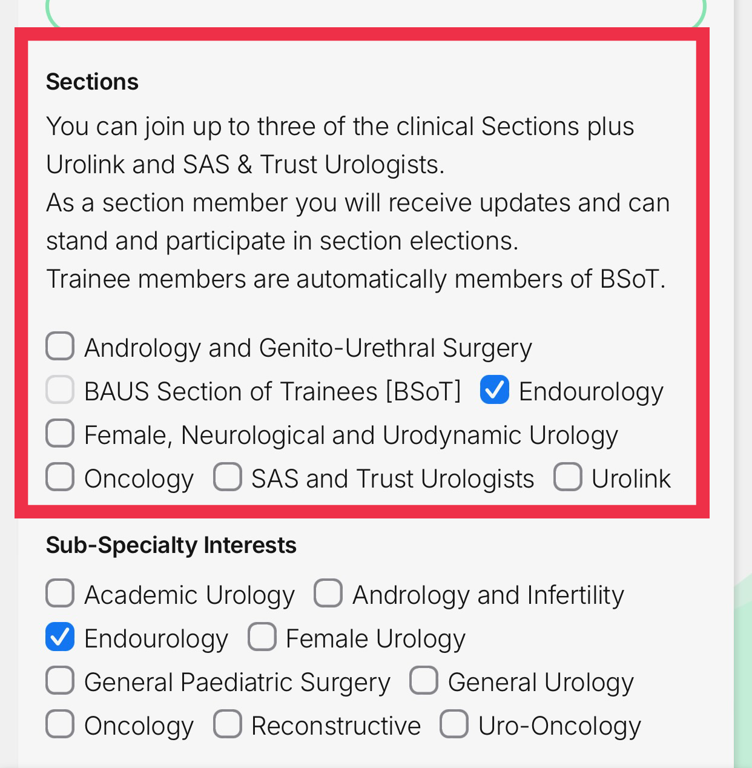
Task: Untick Endourology under Sub-Specialty Interests
Action: tap(60, 637)
